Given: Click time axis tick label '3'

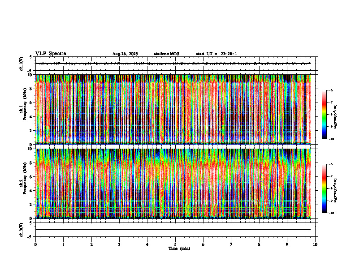Looking at the screenshot, I should tap(119, 244).
